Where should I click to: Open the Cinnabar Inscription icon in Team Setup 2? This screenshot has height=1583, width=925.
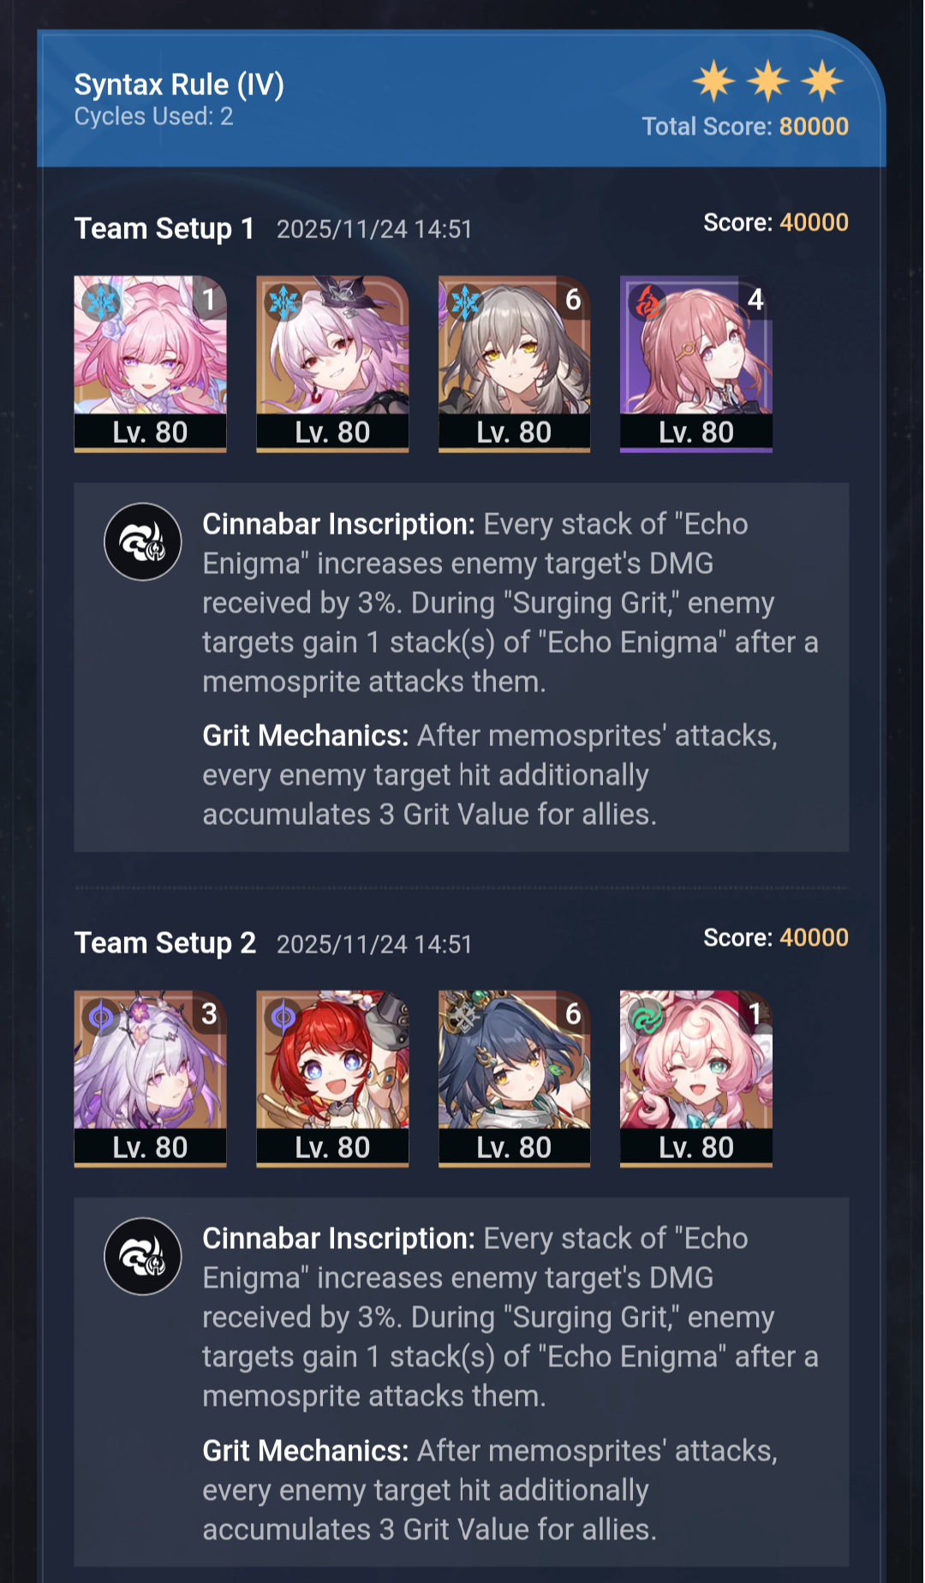[143, 1256]
